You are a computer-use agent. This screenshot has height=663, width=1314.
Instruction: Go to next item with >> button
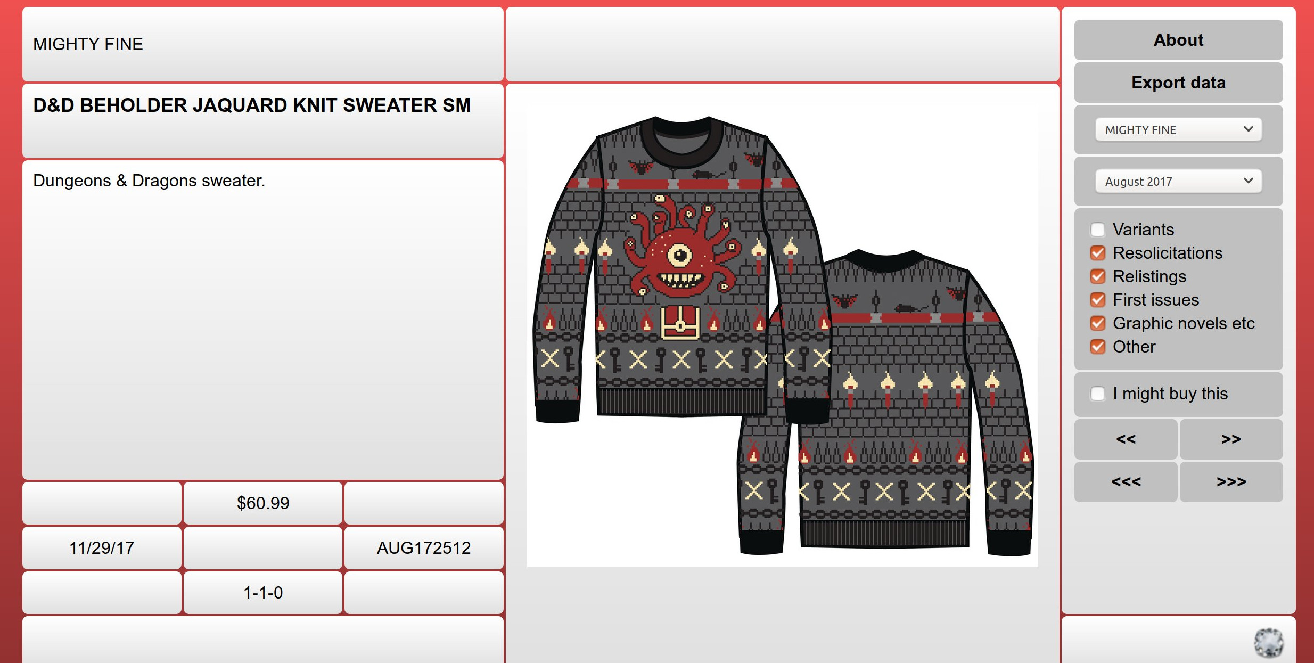1231,439
